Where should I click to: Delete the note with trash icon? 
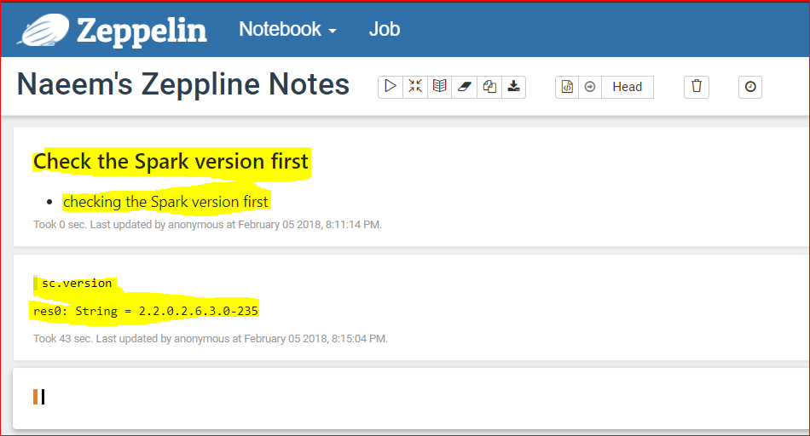pyautogui.click(x=697, y=87)
